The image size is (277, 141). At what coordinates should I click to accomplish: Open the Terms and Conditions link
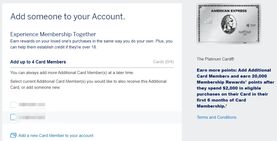coord(217,117)
